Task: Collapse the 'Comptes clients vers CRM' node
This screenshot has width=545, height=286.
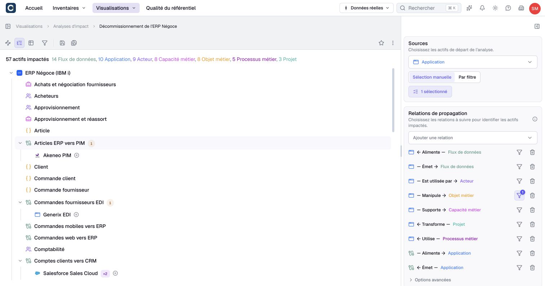Action: (20, 261)
